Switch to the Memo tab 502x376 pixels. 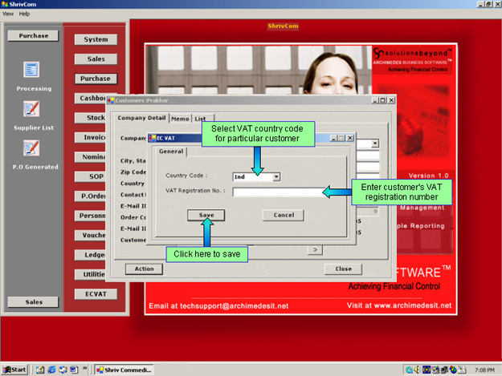(x=179, y=119)
